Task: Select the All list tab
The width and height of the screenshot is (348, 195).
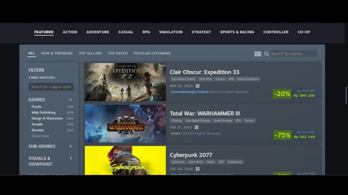Action: click(x=32, y=53)
